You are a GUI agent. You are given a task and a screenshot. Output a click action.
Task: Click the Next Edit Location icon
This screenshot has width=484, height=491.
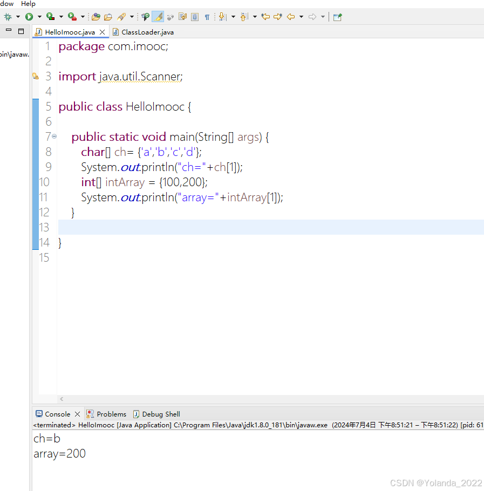point(278,17)
